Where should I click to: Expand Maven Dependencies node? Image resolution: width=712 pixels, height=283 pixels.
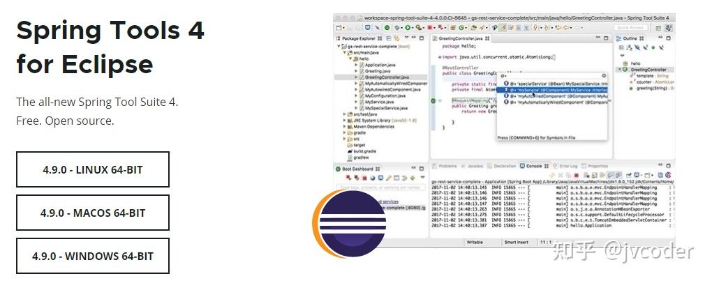click(344, 127)
